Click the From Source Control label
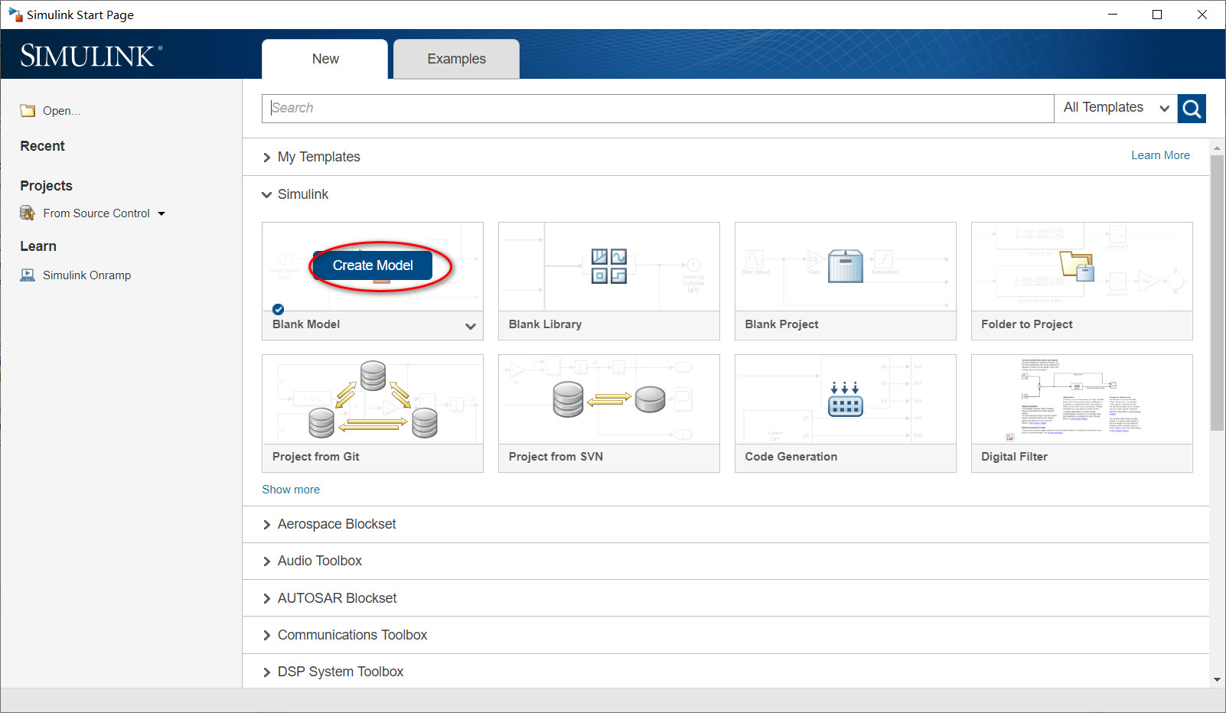Image resolution: width=1226 pixels, height=713 pixels. pos(96,213)
